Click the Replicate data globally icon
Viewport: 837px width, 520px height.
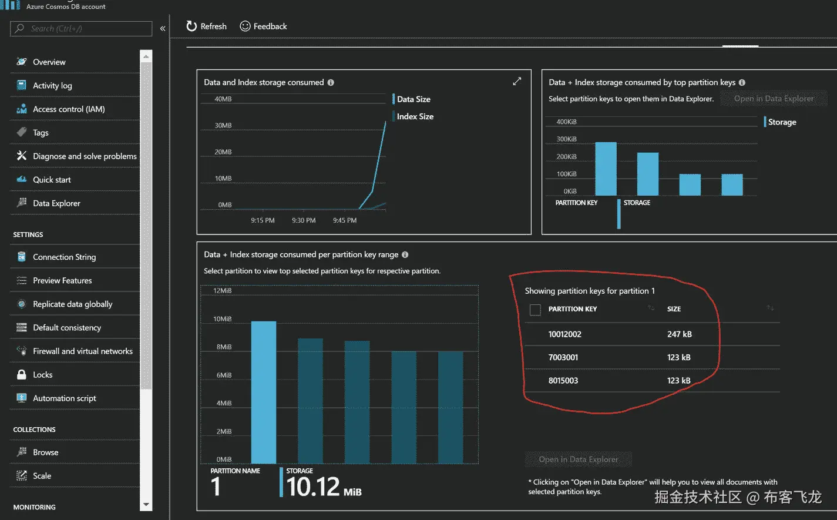tap(22, 304)
